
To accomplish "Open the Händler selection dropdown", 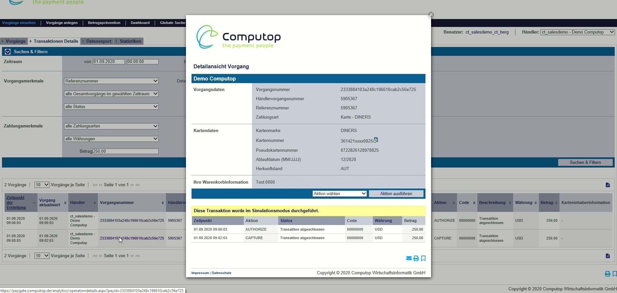I will click(578, 32).
